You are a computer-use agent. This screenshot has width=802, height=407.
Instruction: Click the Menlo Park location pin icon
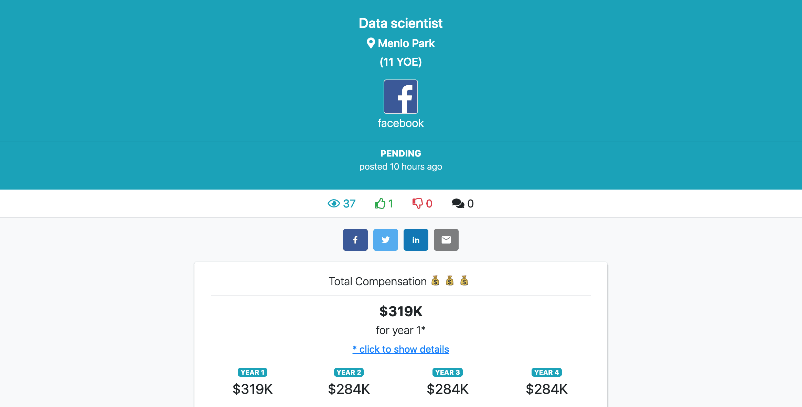371,43
